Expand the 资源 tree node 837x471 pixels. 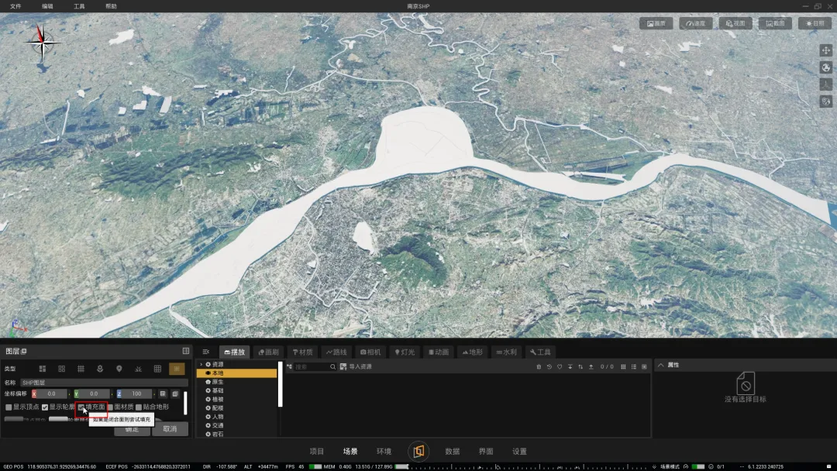coord(201,364)
